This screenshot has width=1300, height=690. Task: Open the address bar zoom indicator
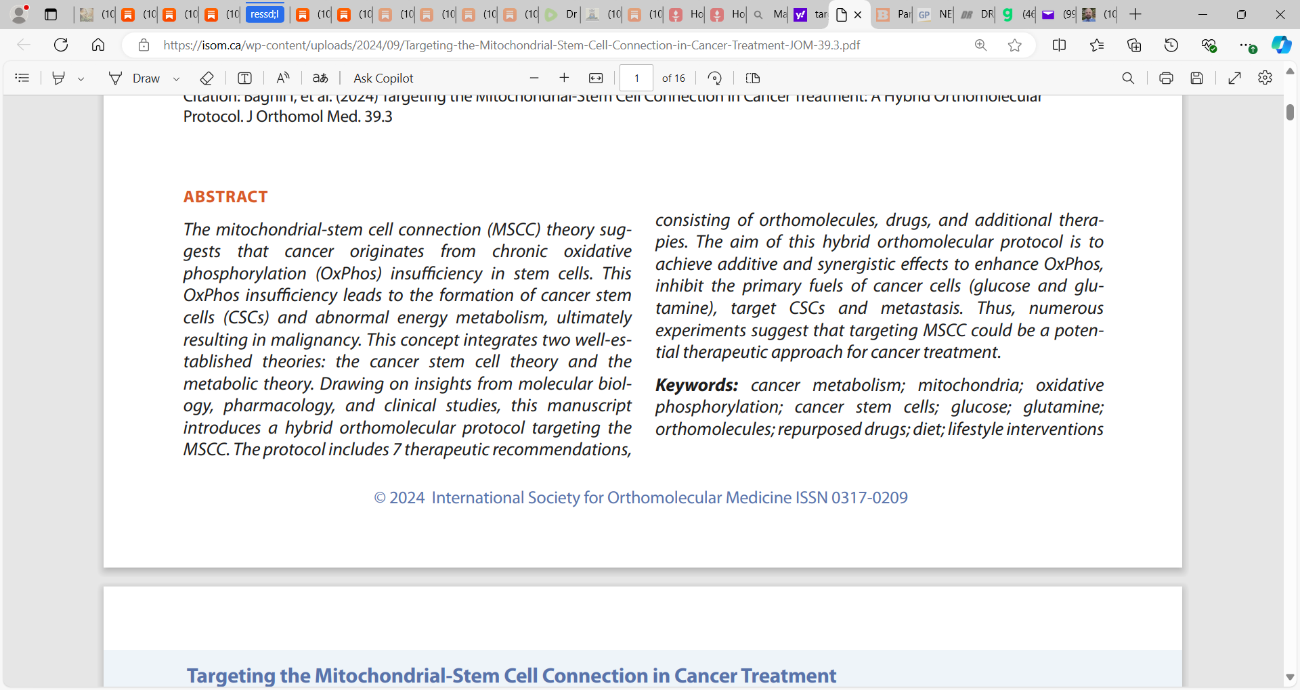[980, 45]
